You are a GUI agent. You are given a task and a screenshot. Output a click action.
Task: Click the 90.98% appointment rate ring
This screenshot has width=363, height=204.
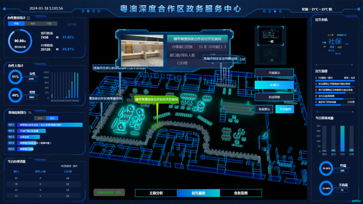pos(20,41)
